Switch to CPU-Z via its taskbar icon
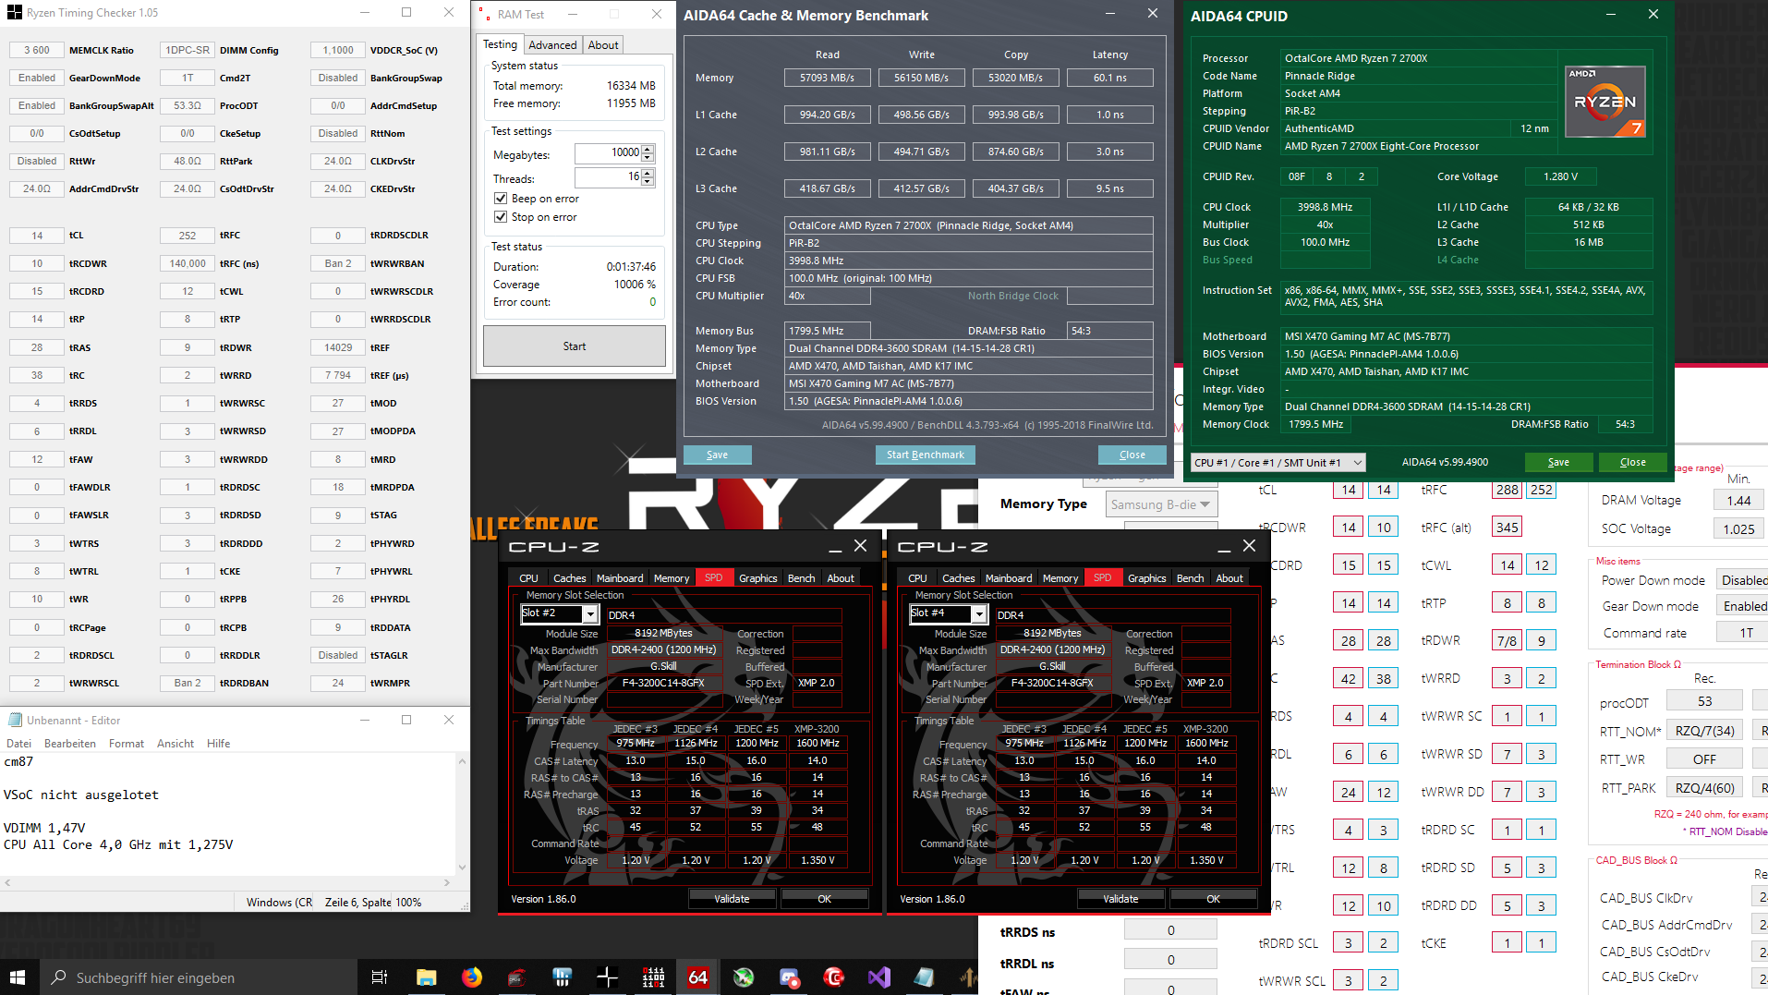Viewport: 1768px width, 995px height. click(516, 977)
